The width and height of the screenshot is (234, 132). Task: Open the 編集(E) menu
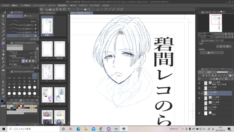(15, 5)
